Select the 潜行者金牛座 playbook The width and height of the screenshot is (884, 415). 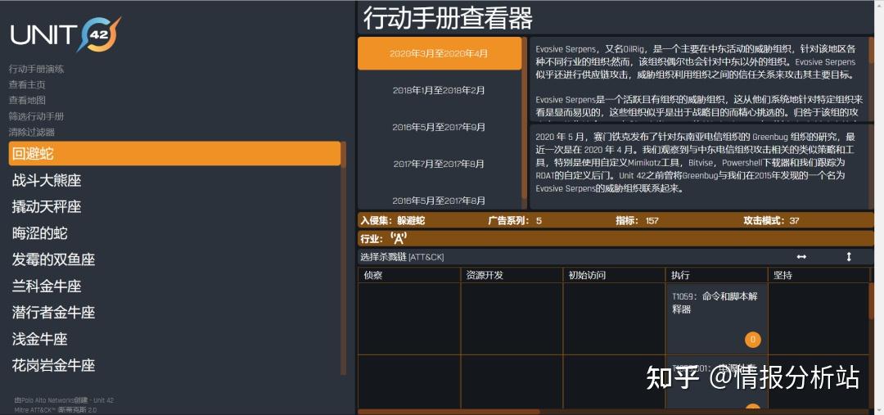[174, 313]
